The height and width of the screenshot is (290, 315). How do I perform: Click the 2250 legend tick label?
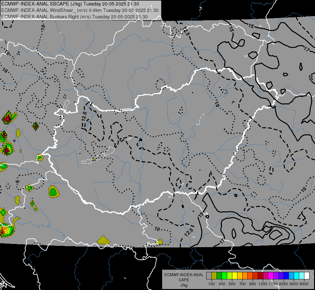[x=283, y=284]
